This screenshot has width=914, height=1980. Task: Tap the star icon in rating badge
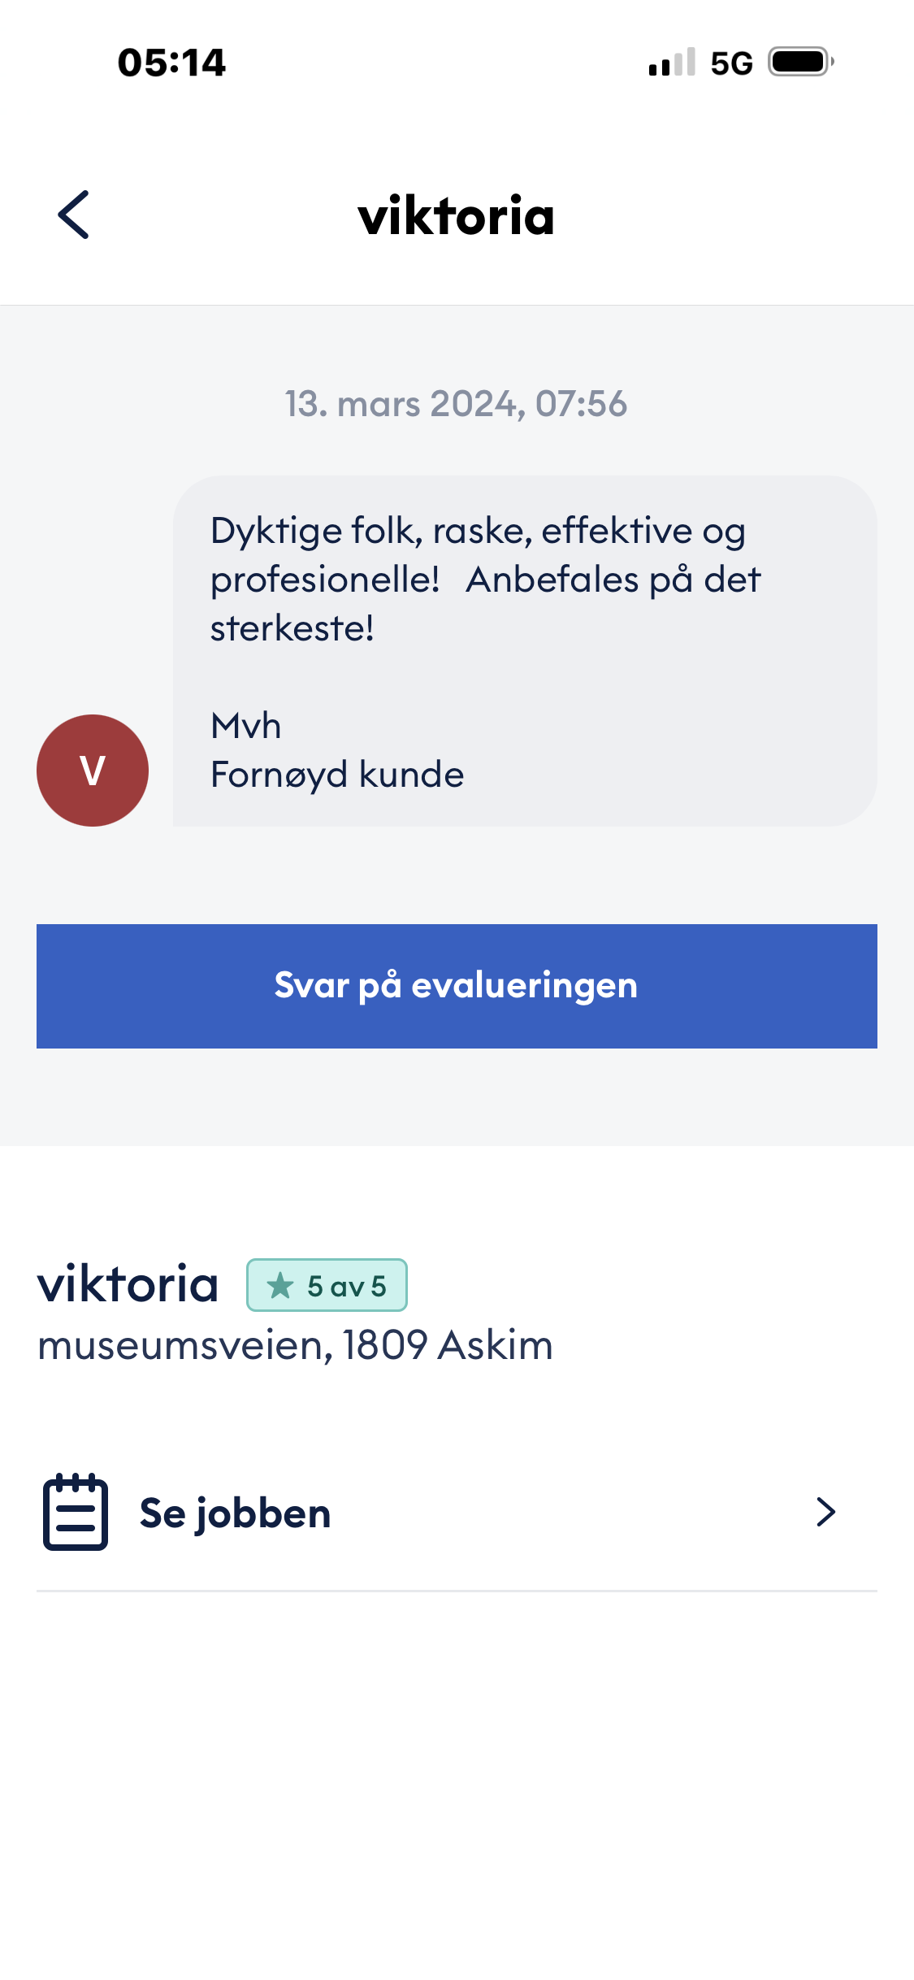pyautogui.click(x=280, y=1286)
